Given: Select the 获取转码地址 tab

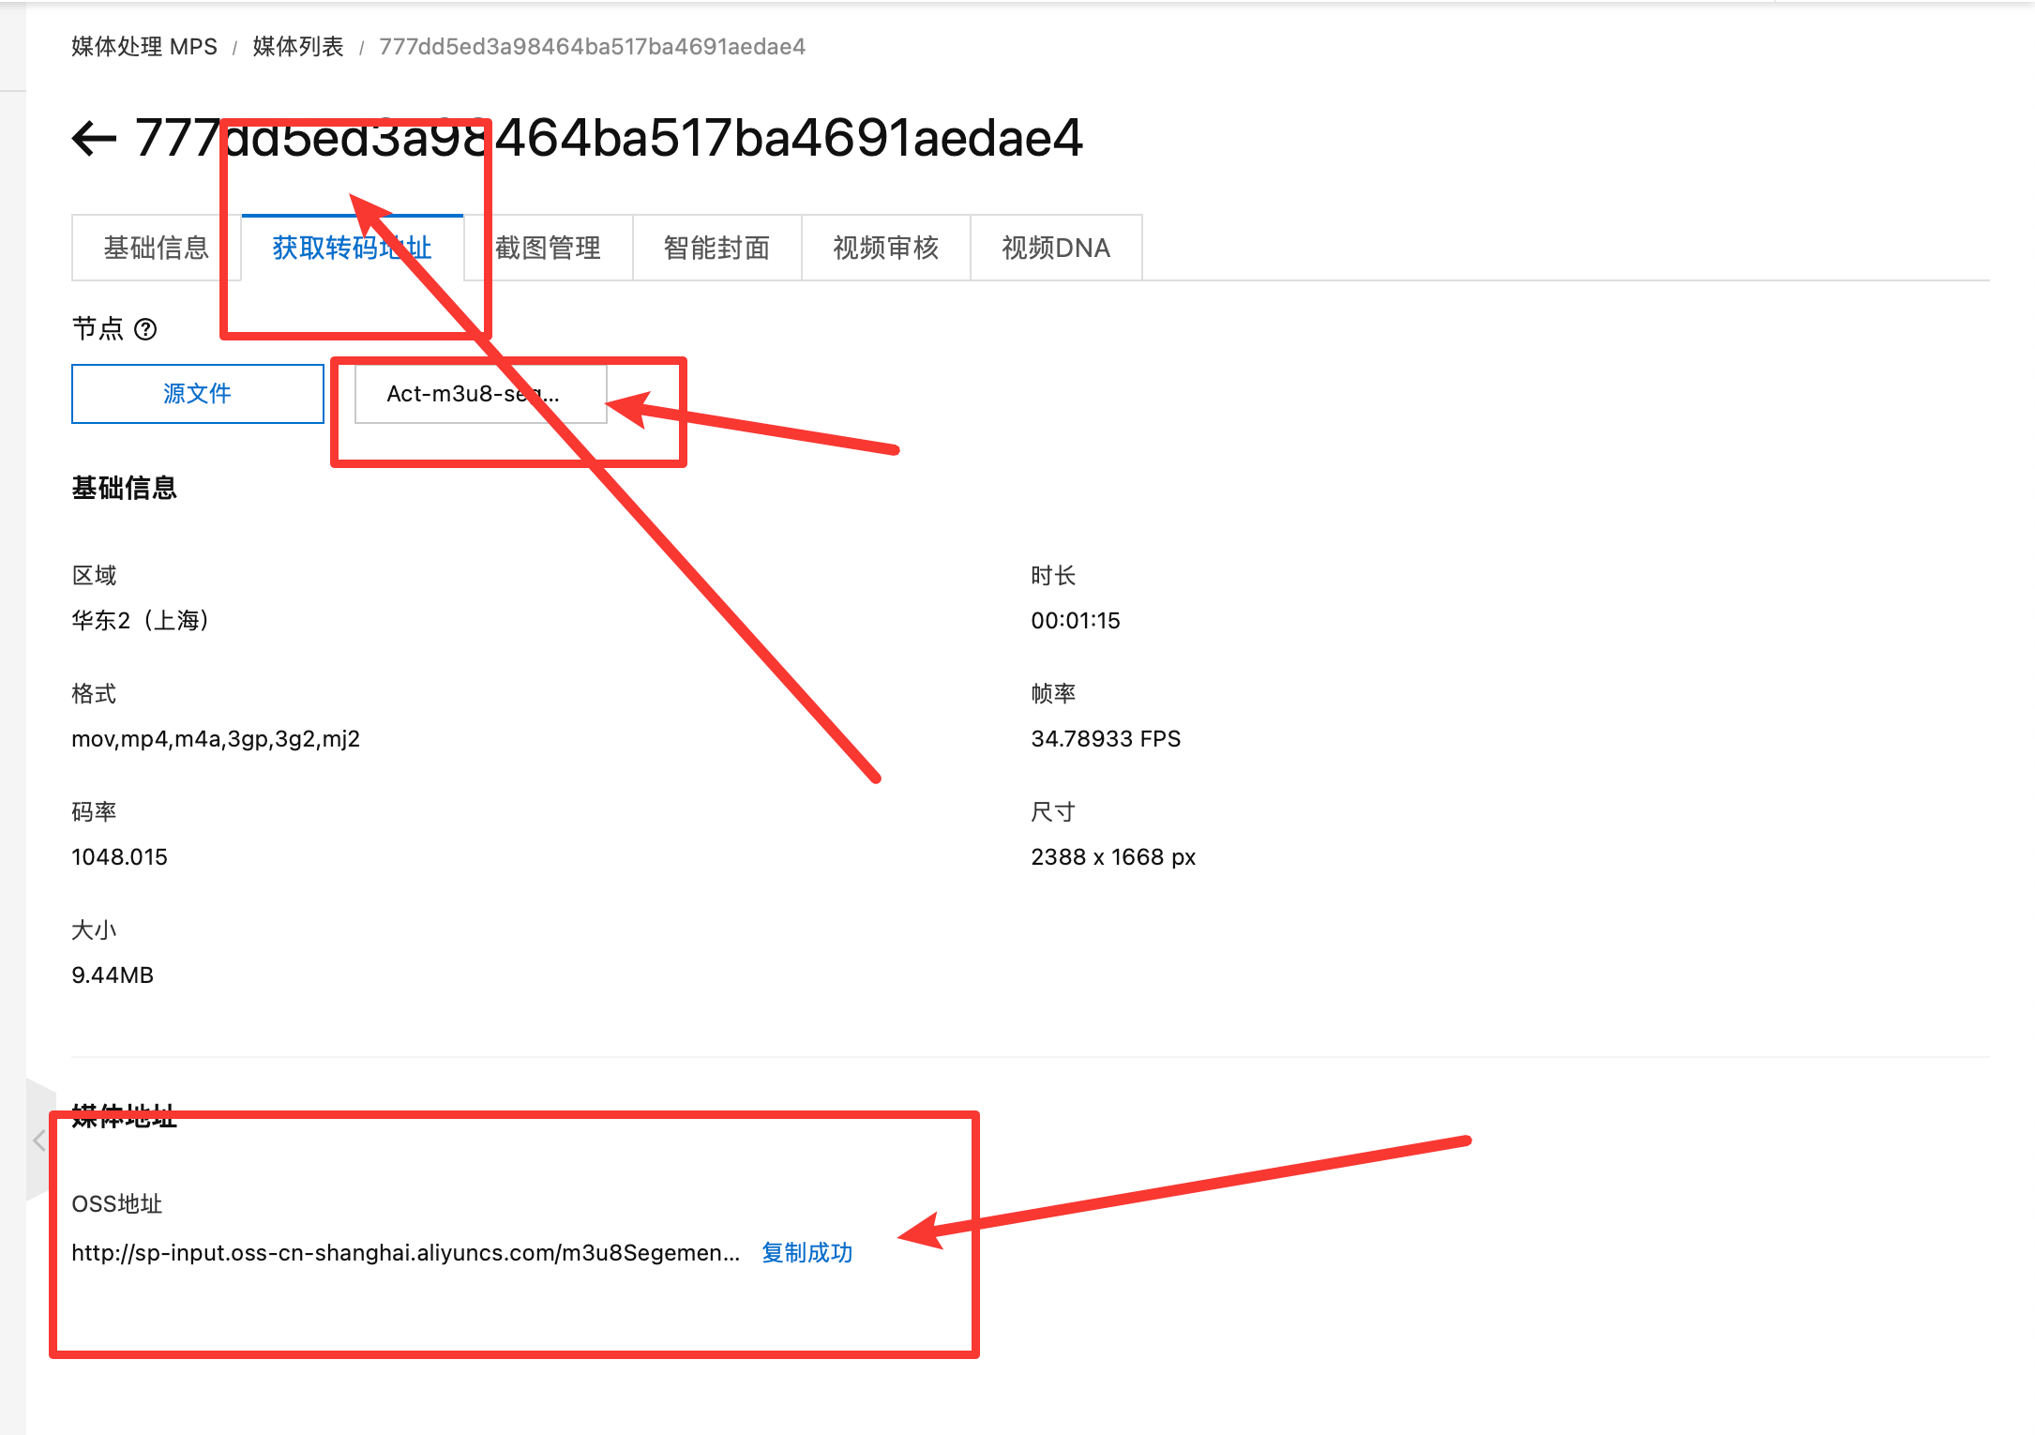Looking at the screenshot, I should coord(352,248).
